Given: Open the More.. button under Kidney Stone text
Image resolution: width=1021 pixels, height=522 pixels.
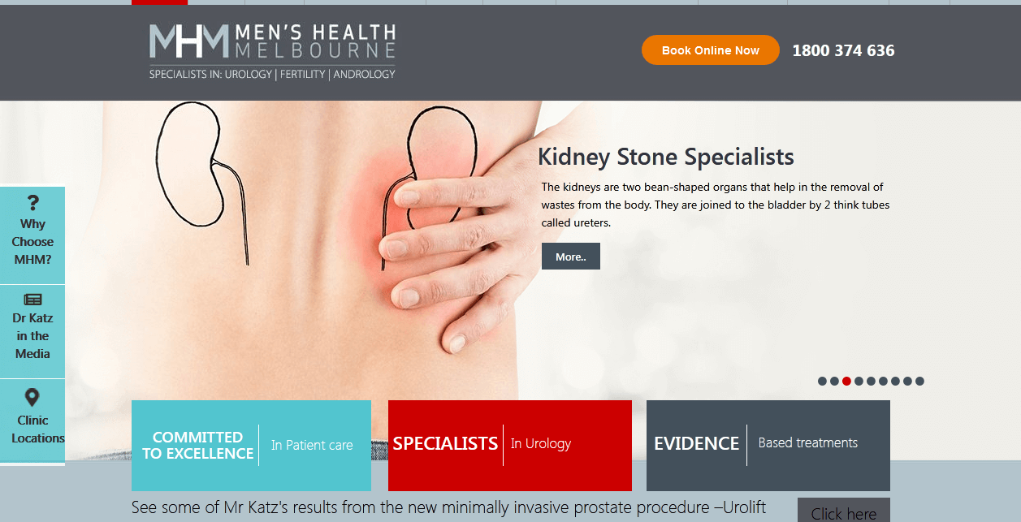Looking at the screenshot, I should click(571, 257).
